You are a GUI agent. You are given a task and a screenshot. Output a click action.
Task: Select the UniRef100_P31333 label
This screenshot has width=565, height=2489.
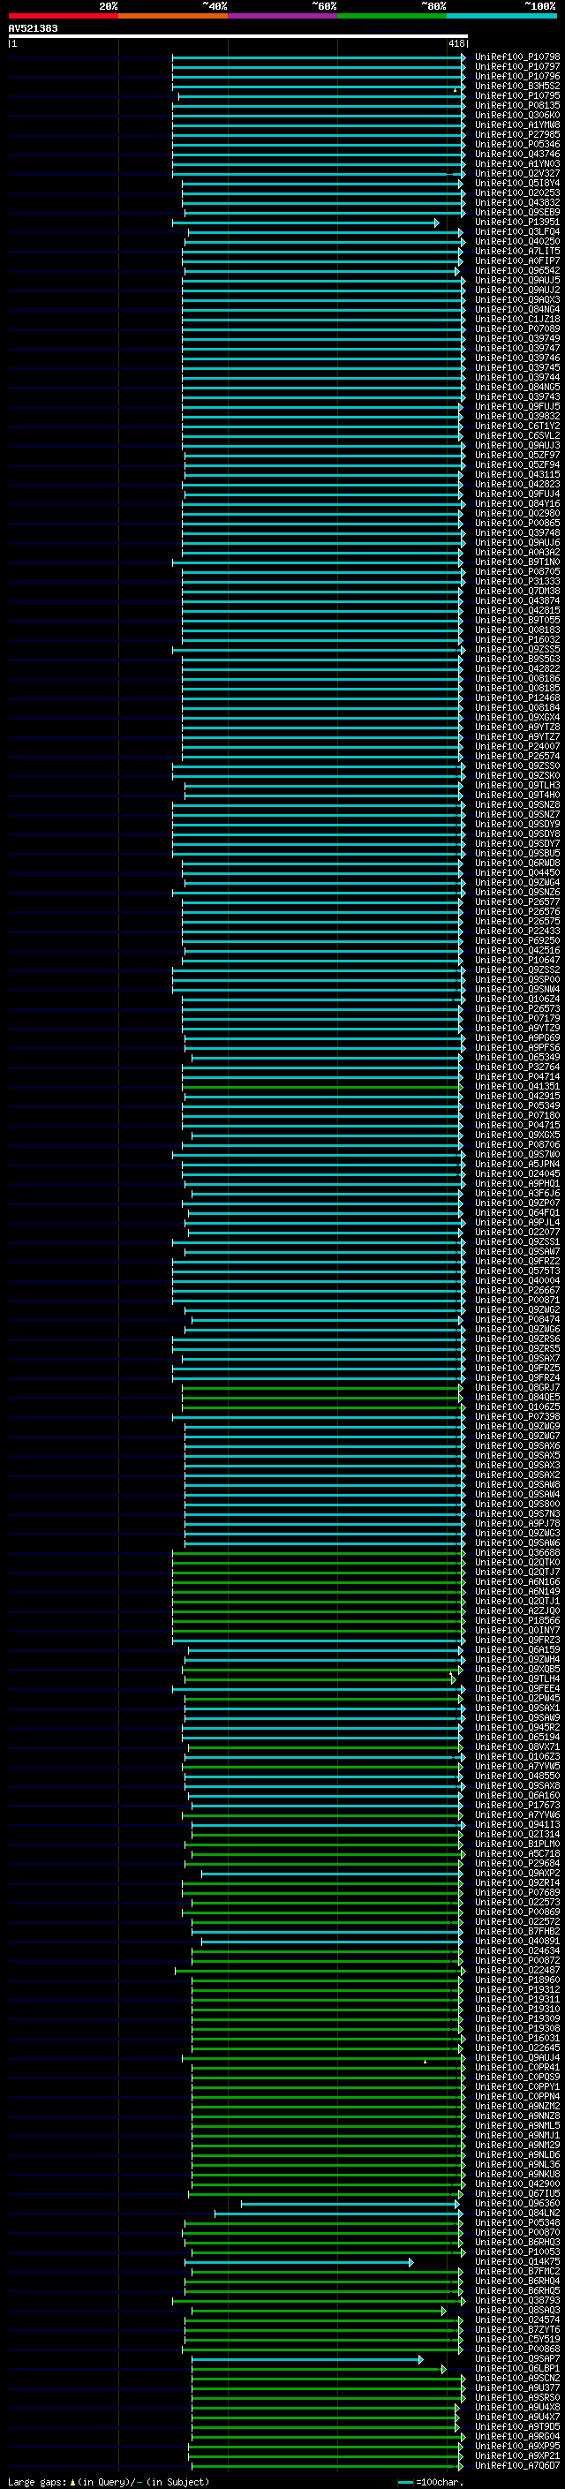coord(516,581)
